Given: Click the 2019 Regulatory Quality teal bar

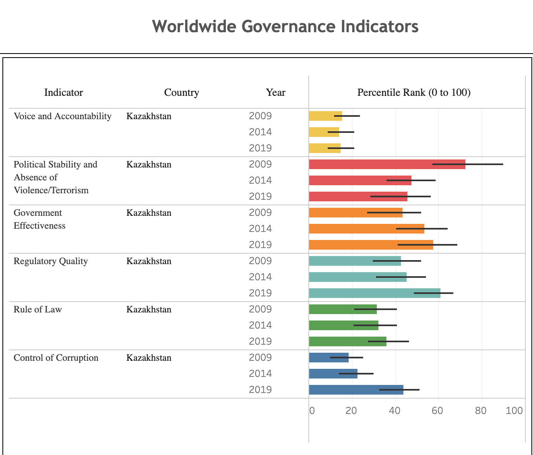Looking at the screenshot, I should (x=374, y=293).
